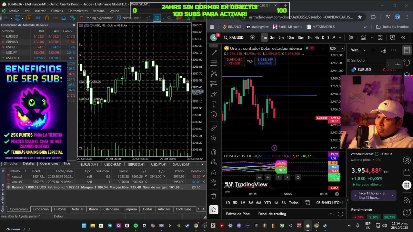Open the Exposición tab in the toolbox

point(41,209)
